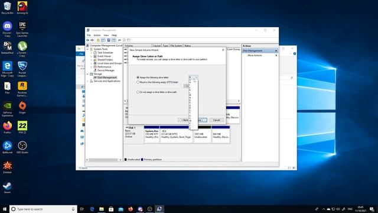Open Epic Games Launcher desktop icon

coord(22,29)
